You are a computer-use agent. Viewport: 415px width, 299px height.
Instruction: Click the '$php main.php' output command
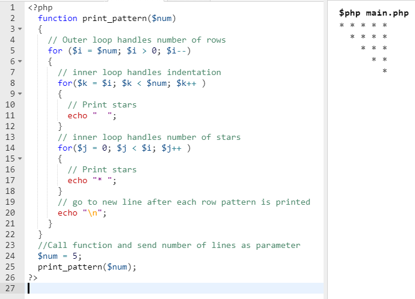click(373, 13)
